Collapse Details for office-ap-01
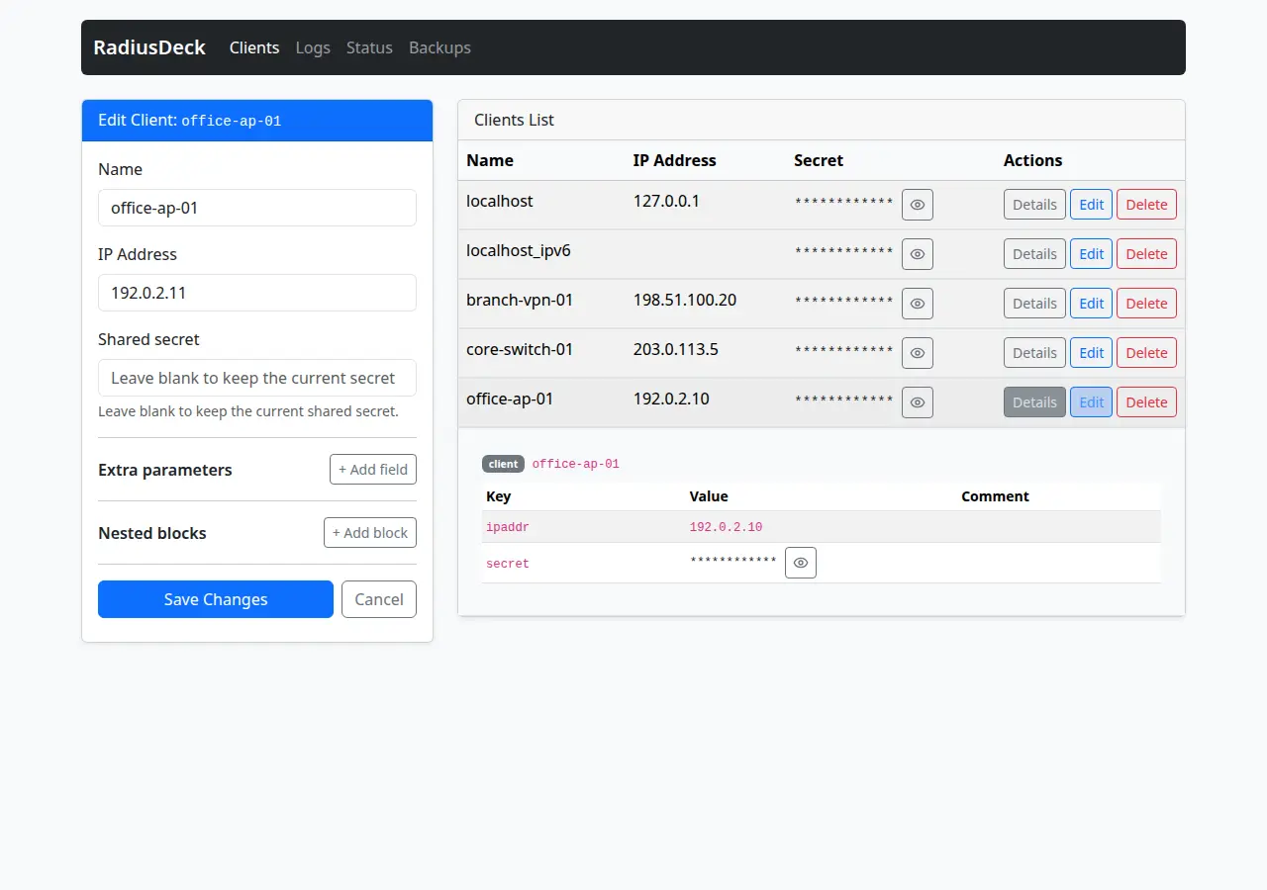1267x890 pixels. (1034, 402)
